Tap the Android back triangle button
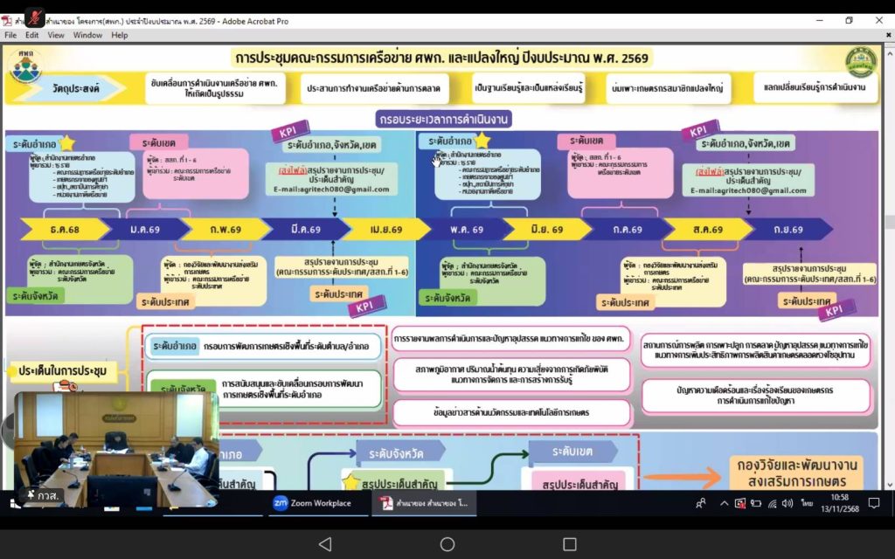 pos(325,544)
